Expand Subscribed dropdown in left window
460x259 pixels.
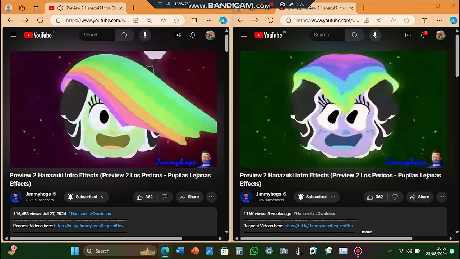click(86, 197)
